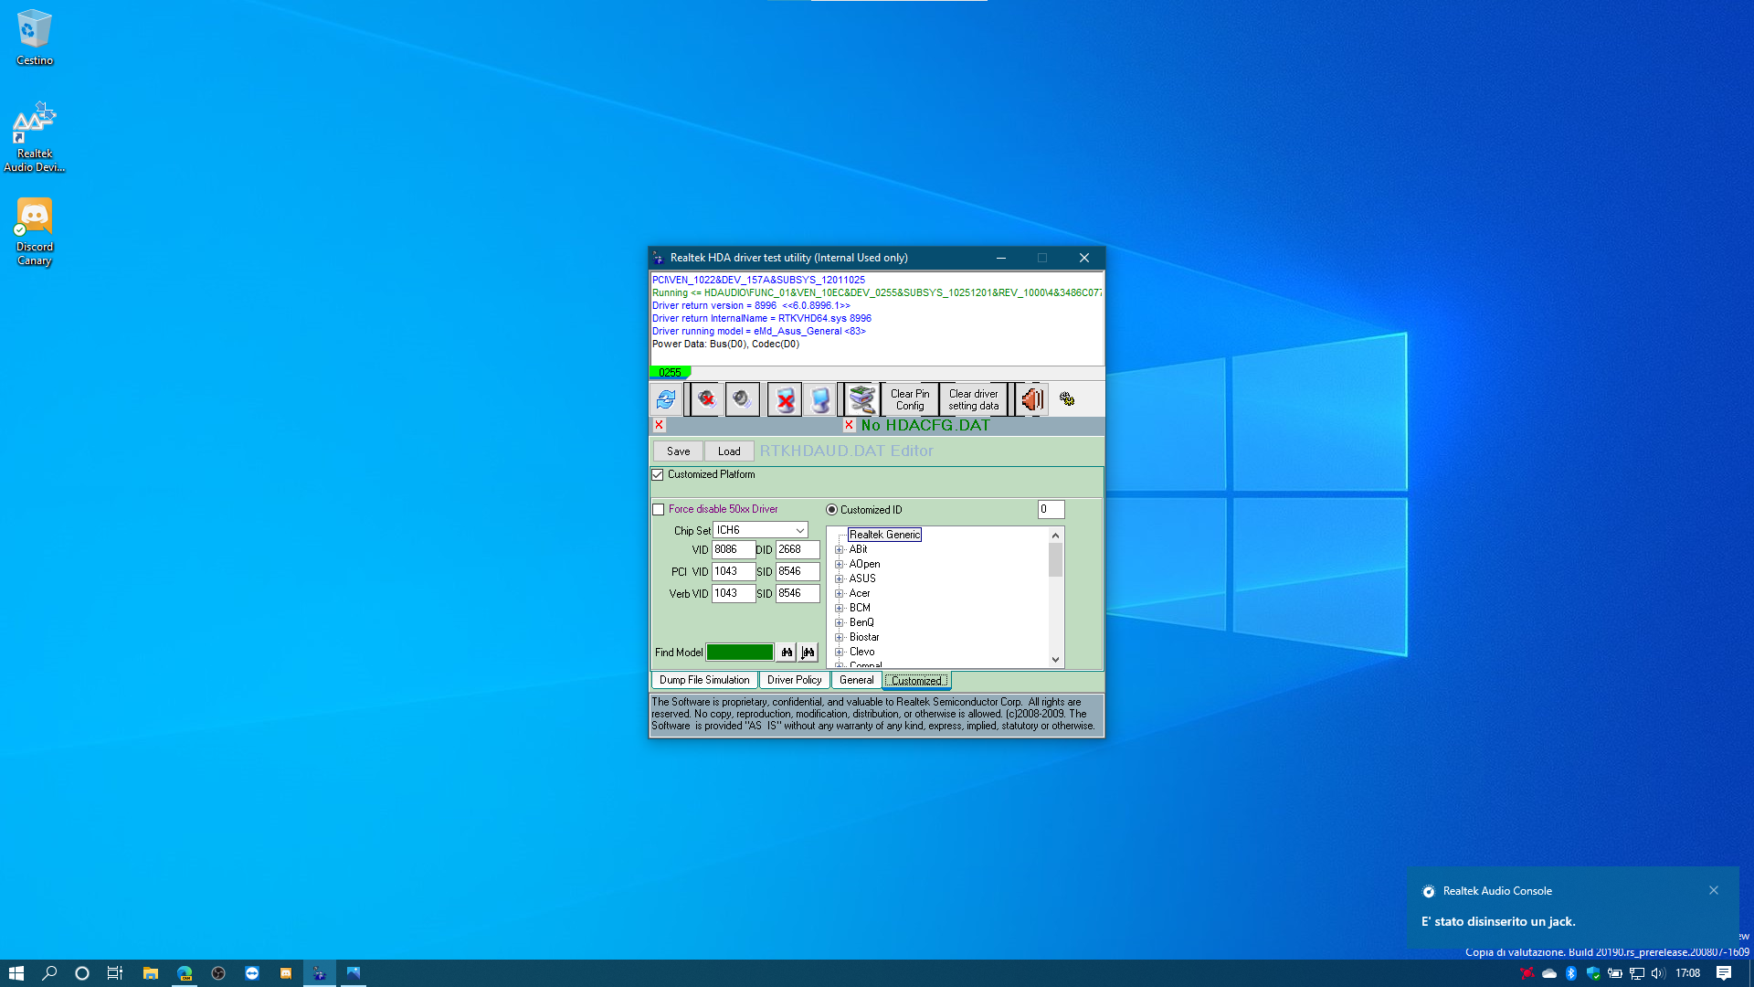Click the monitor with red X icon
Screen dimensions: 1754x987
(785, 399)
